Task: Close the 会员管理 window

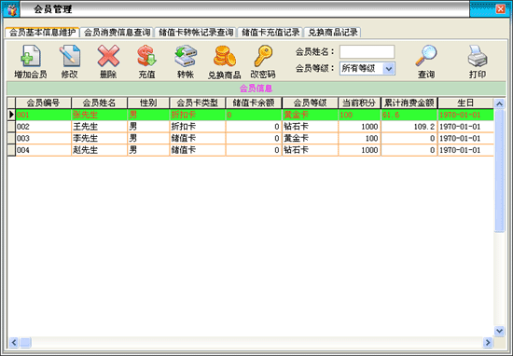Action: click(x=500, y=8)
